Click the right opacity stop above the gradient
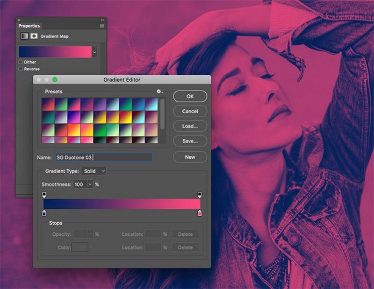The height and width of the screenshot is (289, 374). click(199, 193)
